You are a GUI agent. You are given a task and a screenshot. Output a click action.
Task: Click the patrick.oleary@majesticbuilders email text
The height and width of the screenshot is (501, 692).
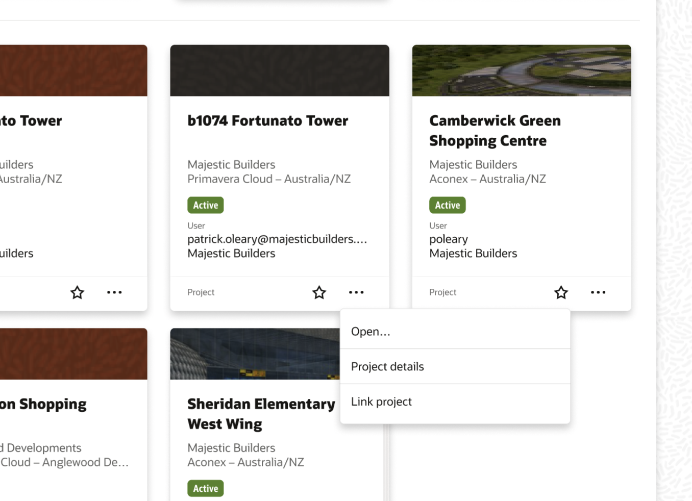277,239
